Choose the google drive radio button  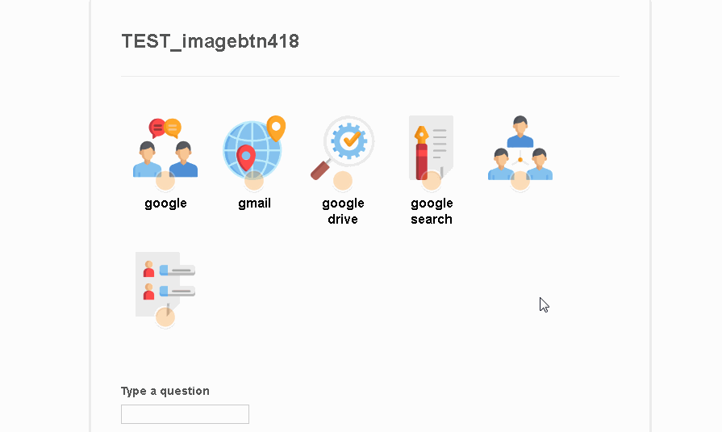(x=343, y=181)
